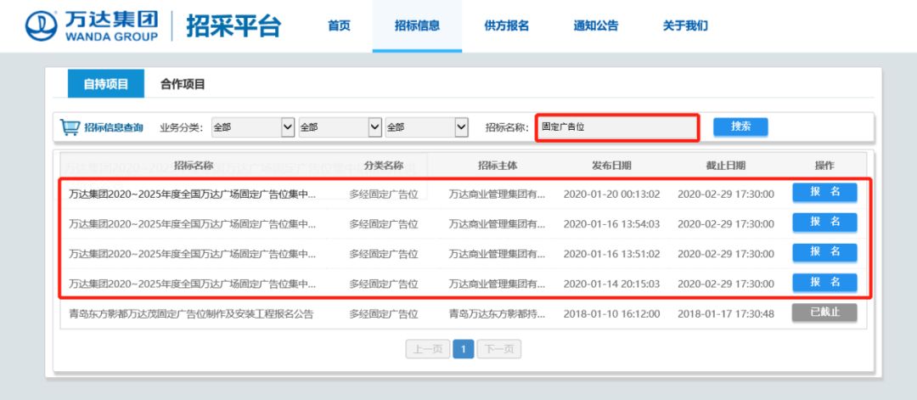Open tender title published 2020-01-20 00:13:02

192,194
